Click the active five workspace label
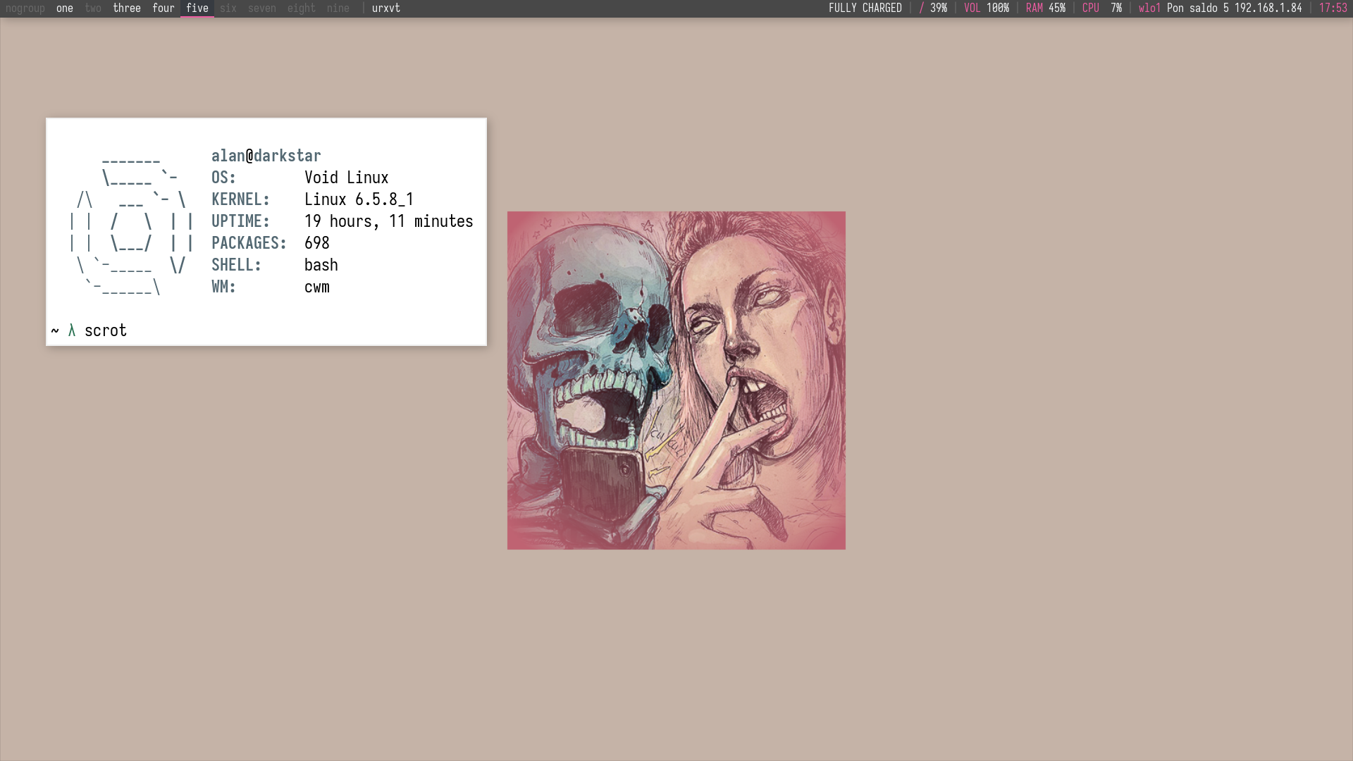 click(197, 8)
